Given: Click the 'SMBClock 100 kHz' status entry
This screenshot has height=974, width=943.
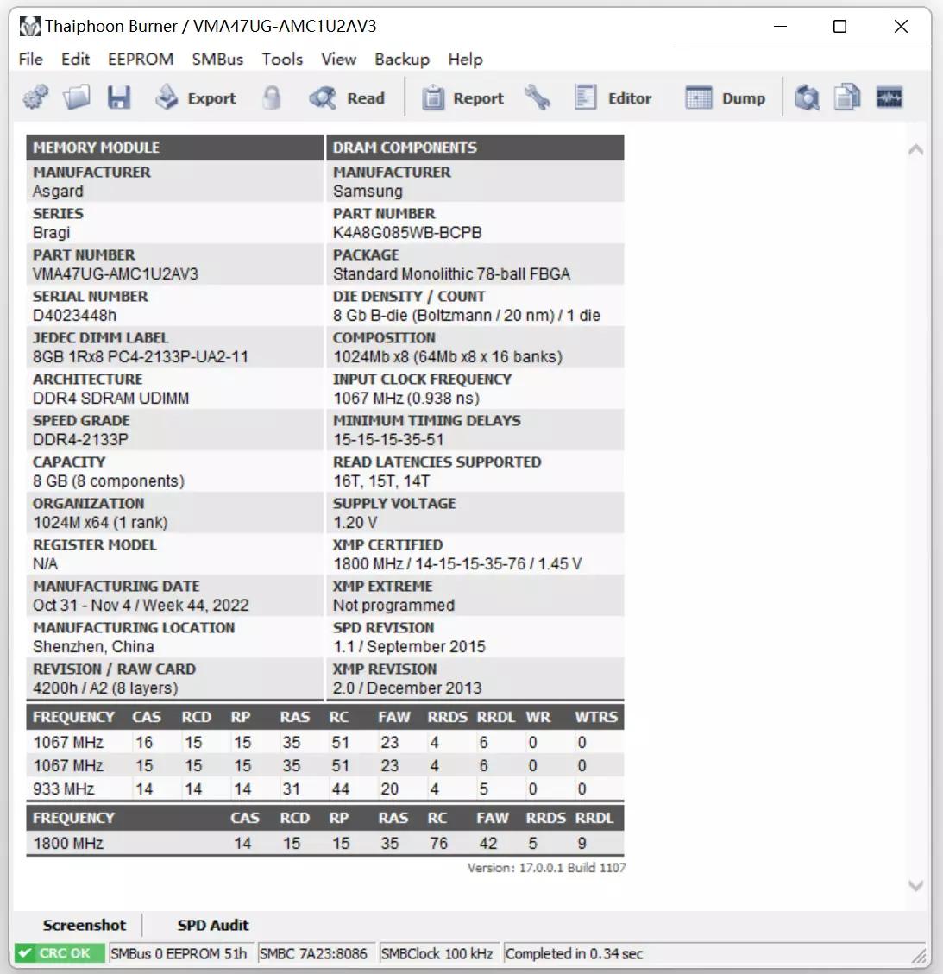Looking at the screenshot, I should coord(437,953).
